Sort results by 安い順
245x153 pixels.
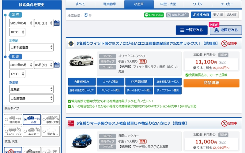pos(217,15)
